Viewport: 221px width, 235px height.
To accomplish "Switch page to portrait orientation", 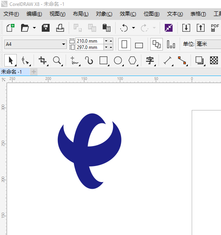I will point(125,44).
